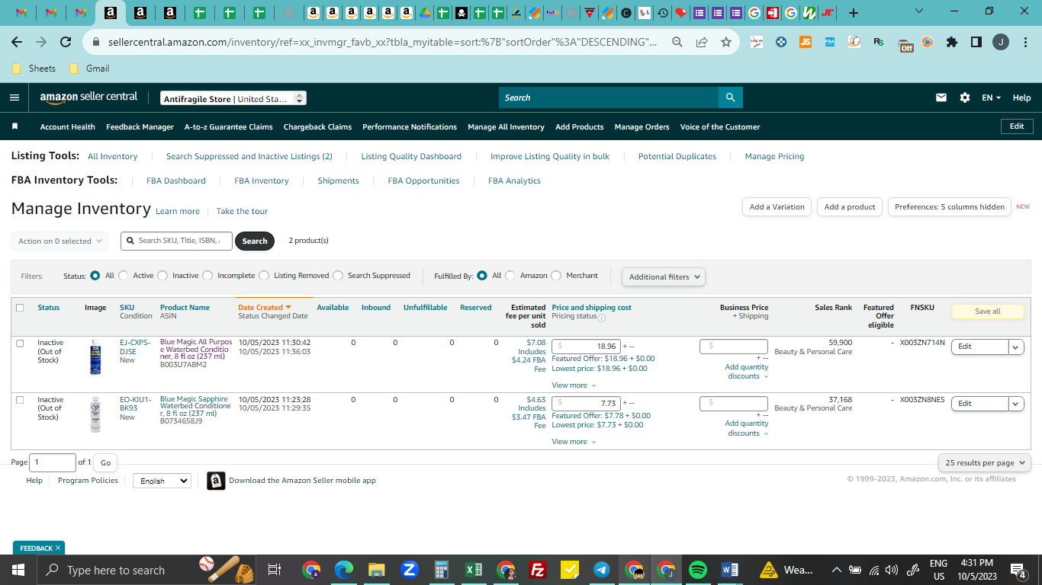
Task: Filter status to Search Suppressed
Action: coord(338,276)
